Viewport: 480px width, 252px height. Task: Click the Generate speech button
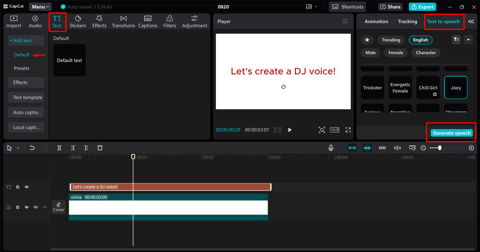click(x=451, y=133)
